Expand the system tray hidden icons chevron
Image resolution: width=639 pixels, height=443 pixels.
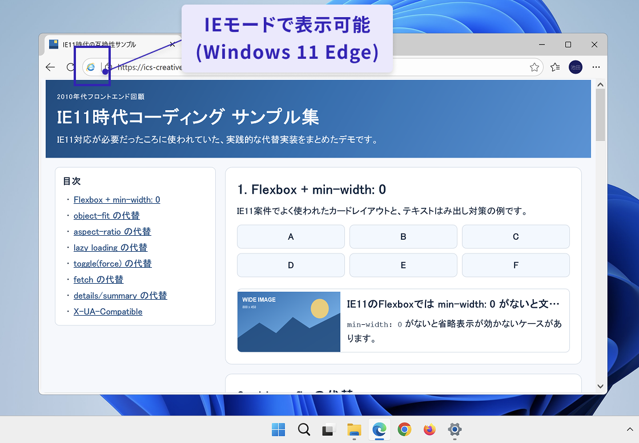pyautogui.click(x=629, y=429)
